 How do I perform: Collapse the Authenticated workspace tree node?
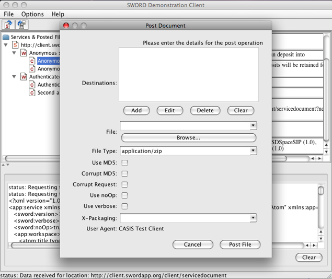point(15,76)
